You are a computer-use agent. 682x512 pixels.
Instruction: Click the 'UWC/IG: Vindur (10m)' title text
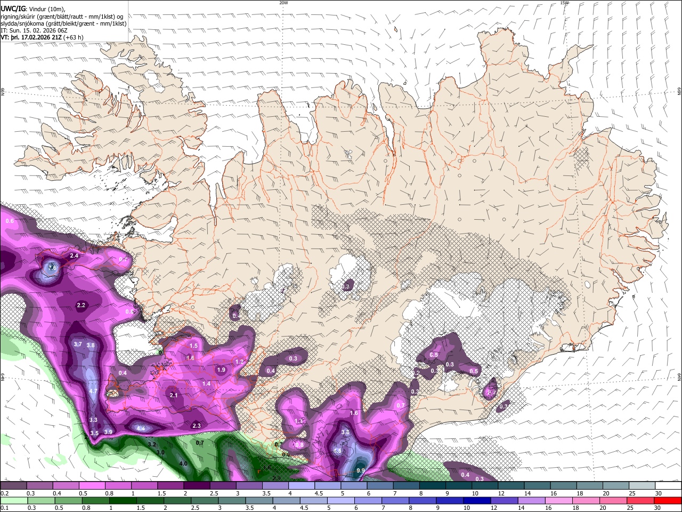coord(33,9)
